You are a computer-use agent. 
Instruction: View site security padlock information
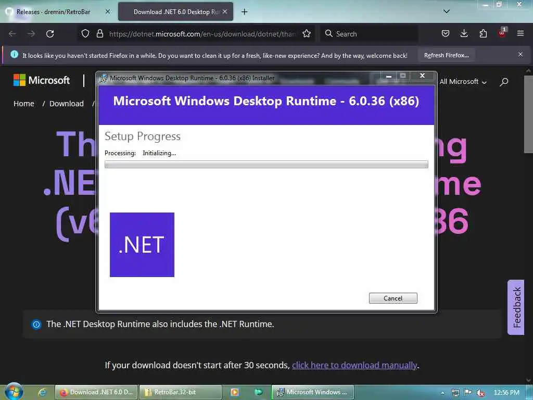click(99, 34)
